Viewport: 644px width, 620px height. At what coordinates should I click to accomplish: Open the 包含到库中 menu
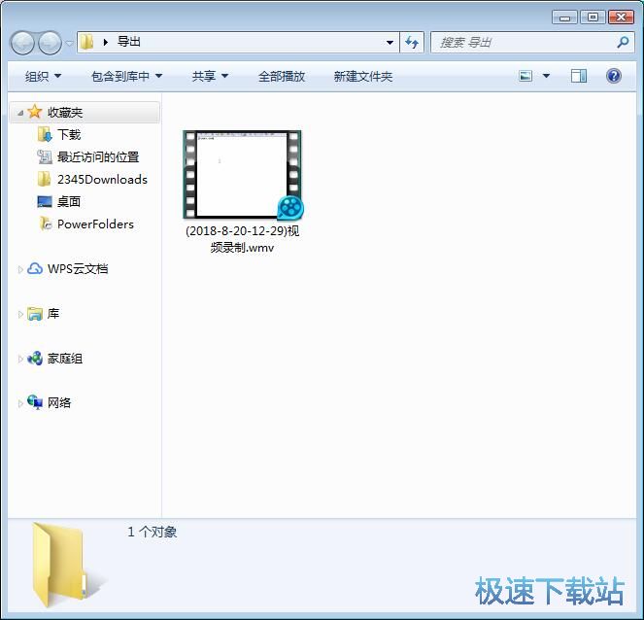tap(126, 77)
